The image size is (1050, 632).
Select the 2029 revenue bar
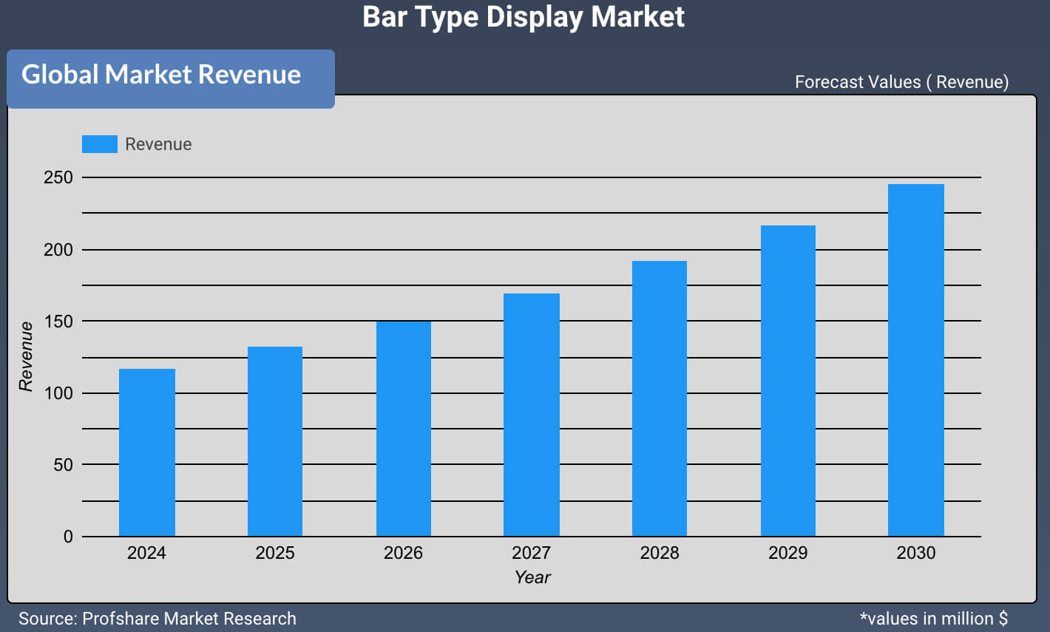point(788,381)
